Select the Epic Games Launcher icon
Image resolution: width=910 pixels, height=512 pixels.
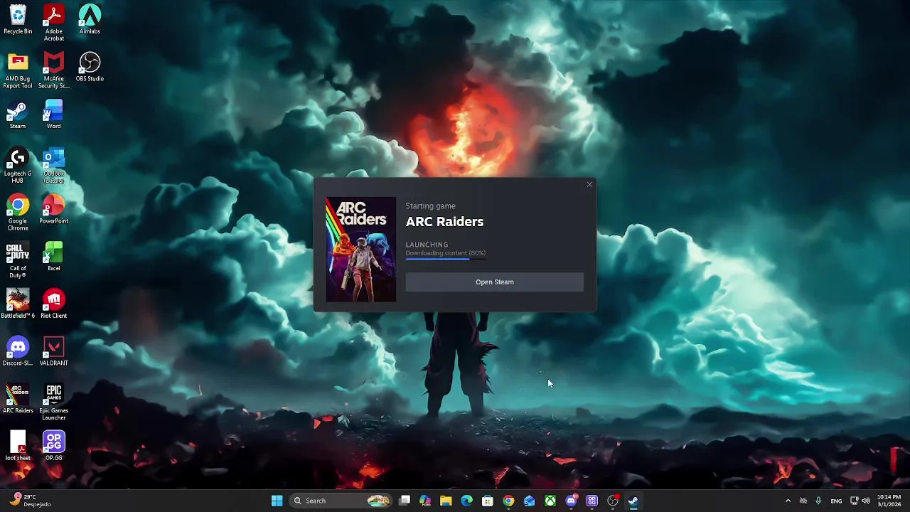pos(54,402)
